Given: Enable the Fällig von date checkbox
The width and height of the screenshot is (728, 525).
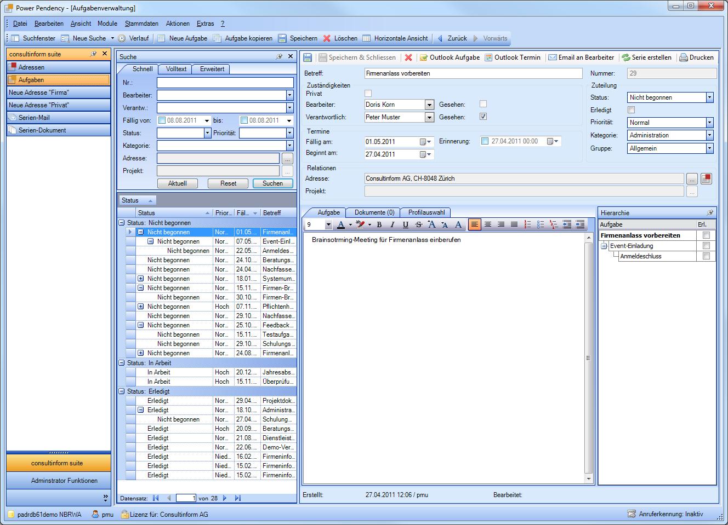Looking at the screenshot, I should (x=162, y=120).
